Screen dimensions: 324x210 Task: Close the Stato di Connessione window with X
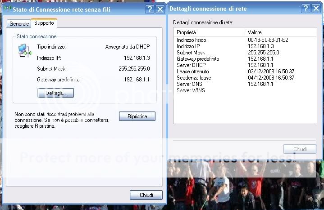(160, 9)
